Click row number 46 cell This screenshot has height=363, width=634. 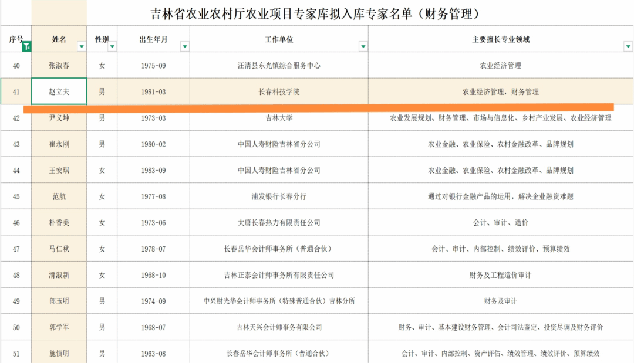pos(16,223)
